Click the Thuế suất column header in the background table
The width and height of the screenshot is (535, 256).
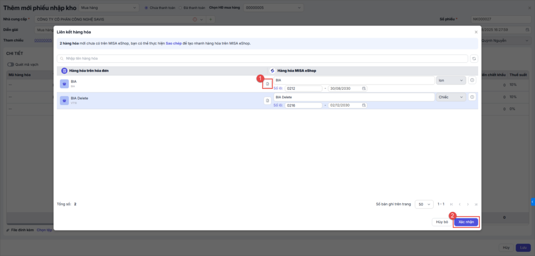518,75
